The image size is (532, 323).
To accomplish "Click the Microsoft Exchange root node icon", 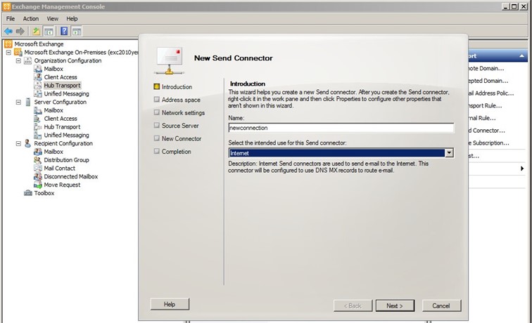I will click(8, 44).
